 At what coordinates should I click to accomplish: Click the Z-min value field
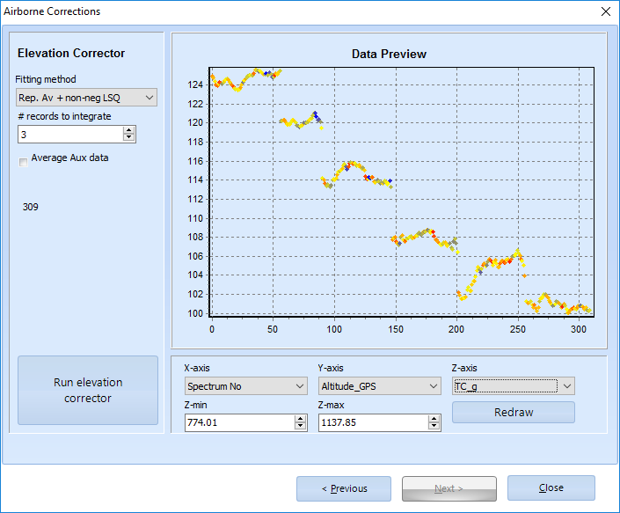[x=238, y=422]
